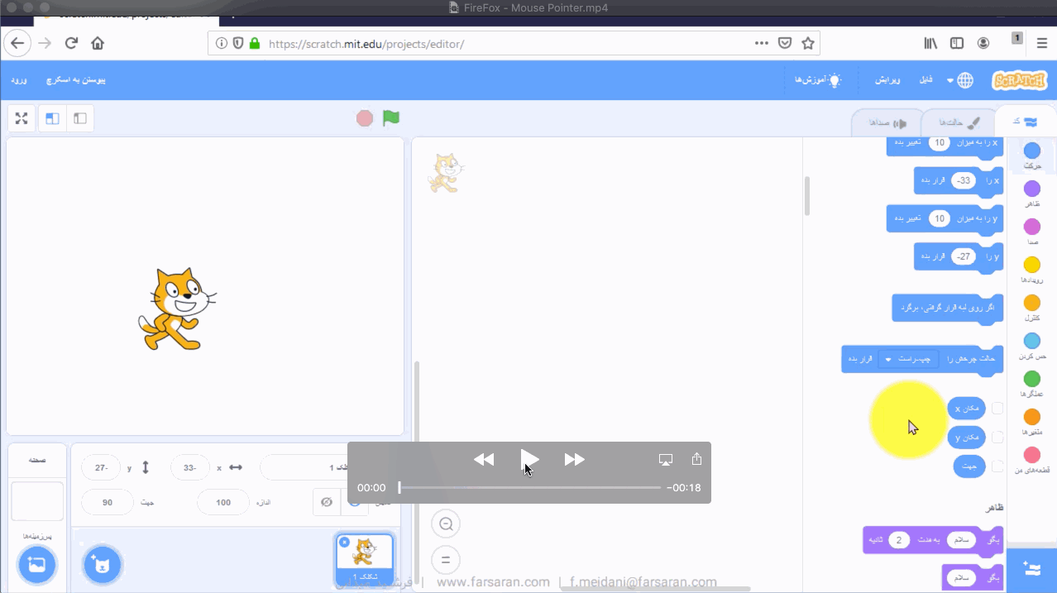This screenshot has width=1057, height=593.
Task: Enter full screen stage mode
Action: [22, 118]
